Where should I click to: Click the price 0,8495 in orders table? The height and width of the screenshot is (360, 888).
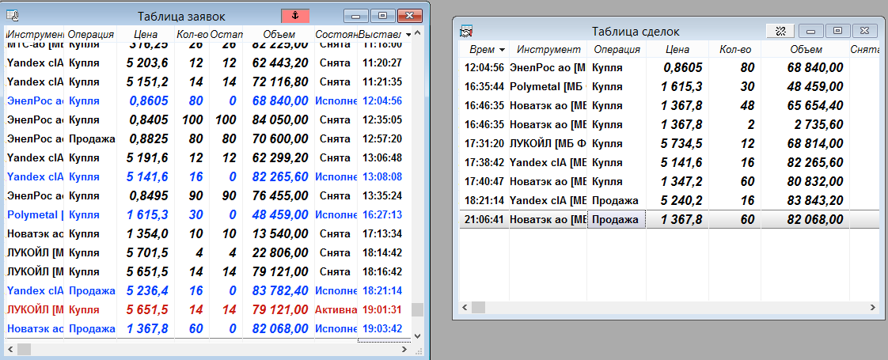[148, 195]
